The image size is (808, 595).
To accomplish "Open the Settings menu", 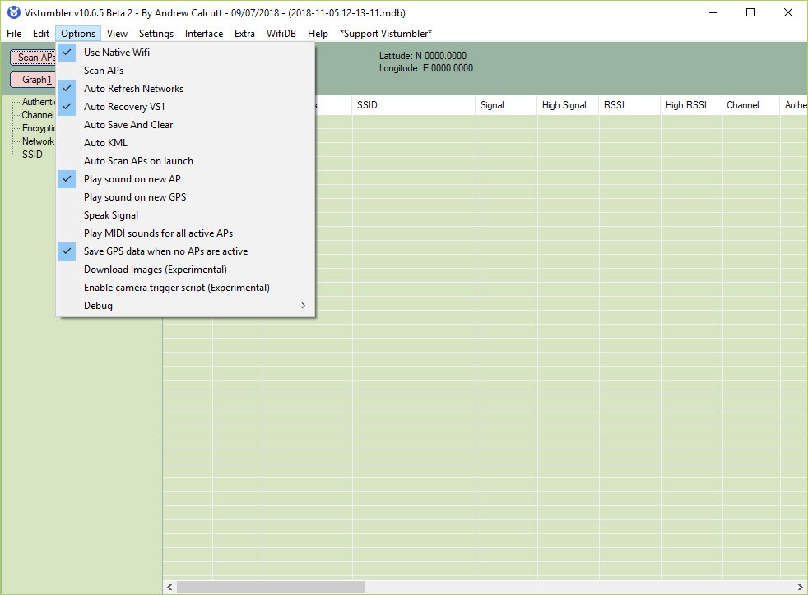I will [156, 34].
